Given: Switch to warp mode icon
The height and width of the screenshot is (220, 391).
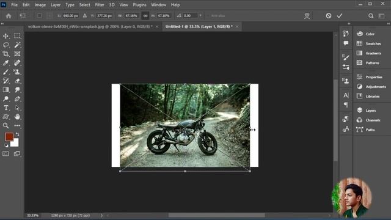Looking at the screenshot, I should (x=307, y=16).
